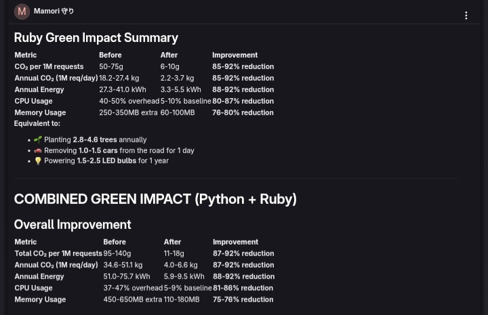
Task: Click the Overall Improvement heading
Action: pos(73,224)
